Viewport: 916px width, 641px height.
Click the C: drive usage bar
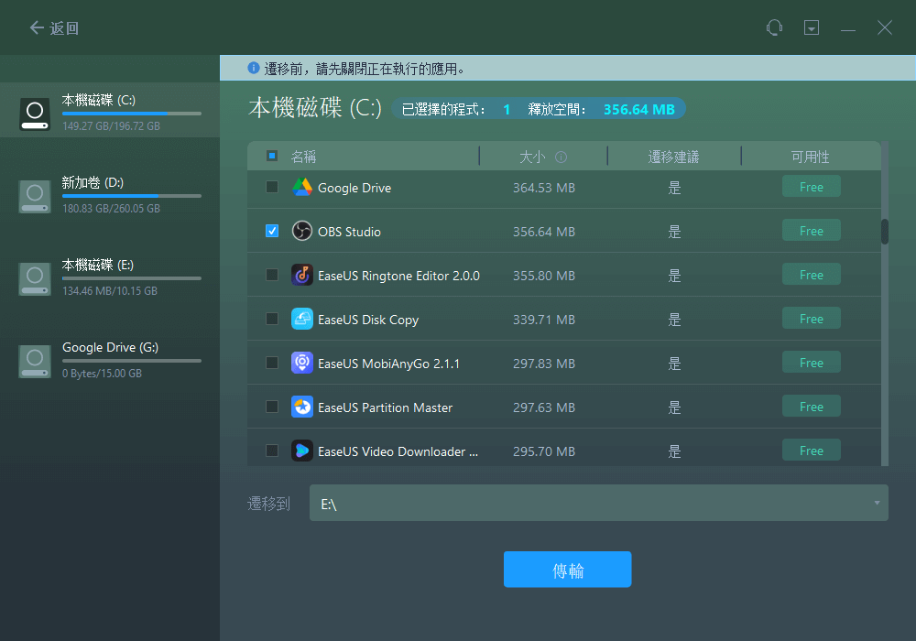tap(132, 114)
